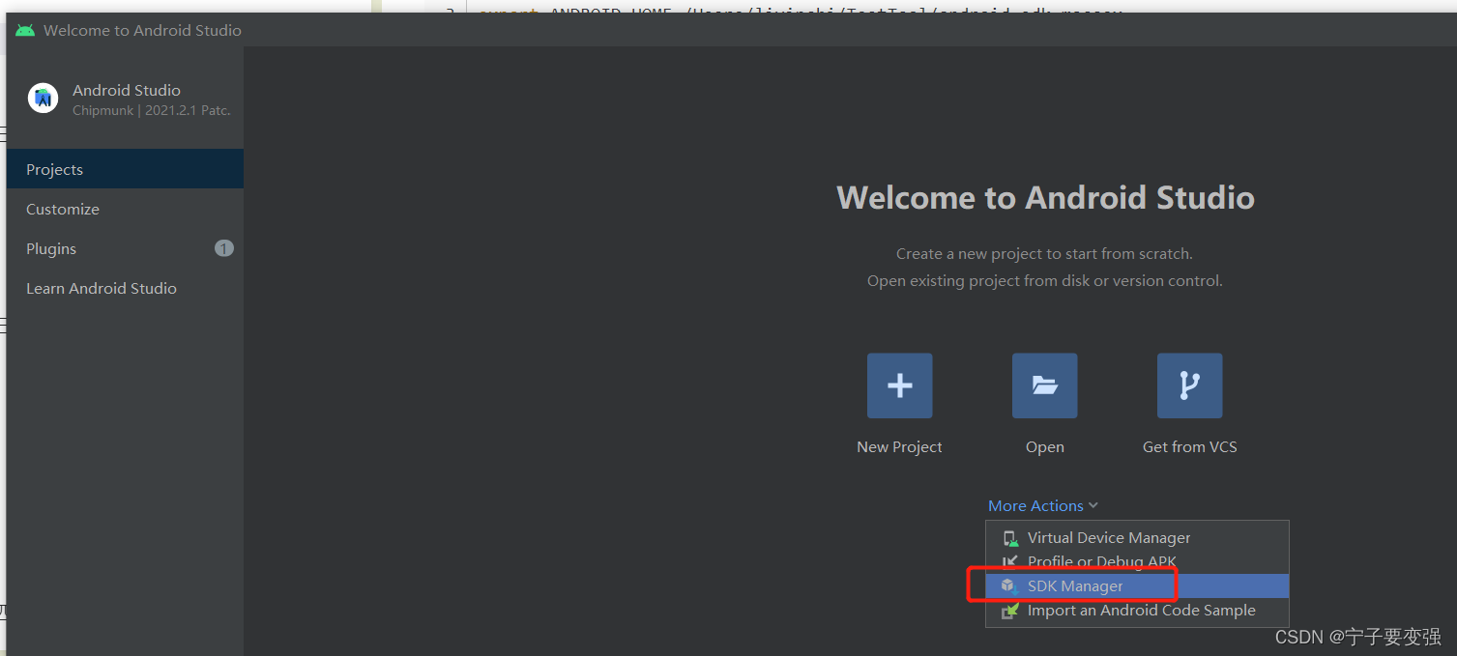Click the Android icon in the title bar
Viewport: 1457px width, 656px height.
(x=26, y=29)
